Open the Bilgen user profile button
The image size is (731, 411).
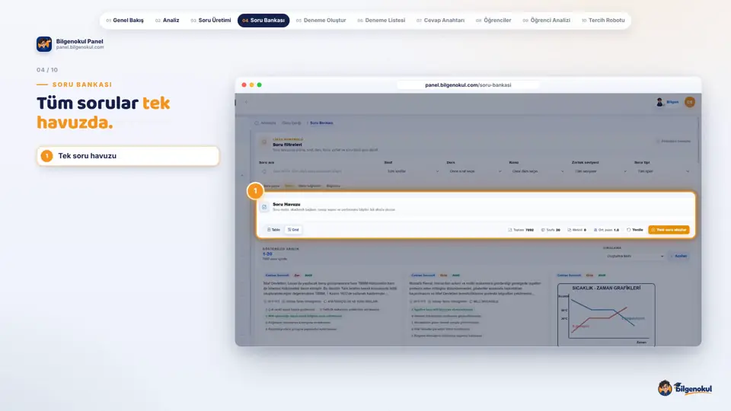coord(668,102)
